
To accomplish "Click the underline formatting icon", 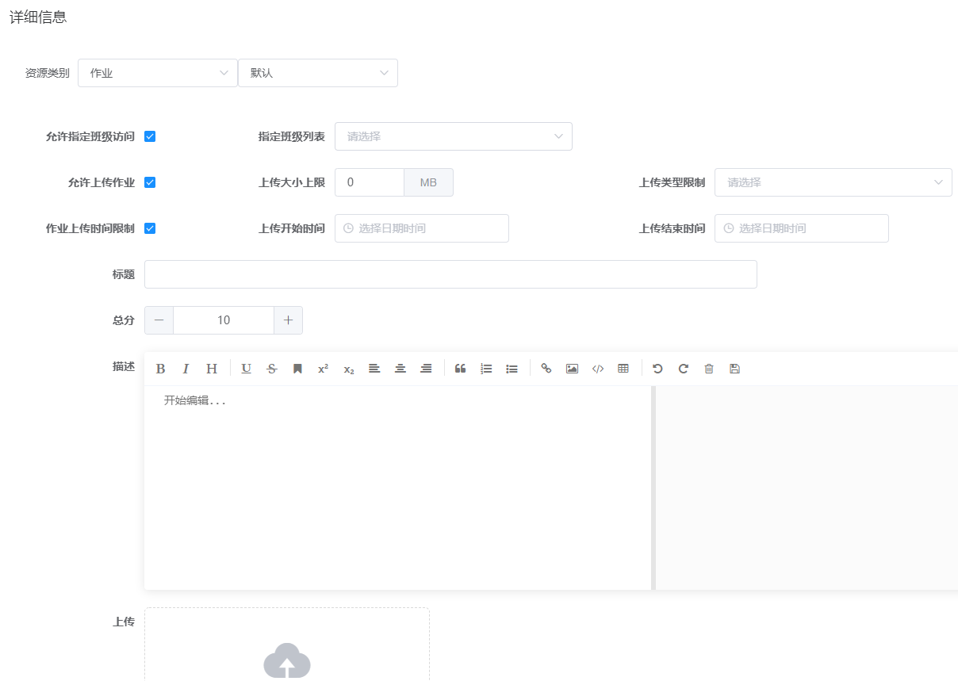I will [x=246, y=369].
